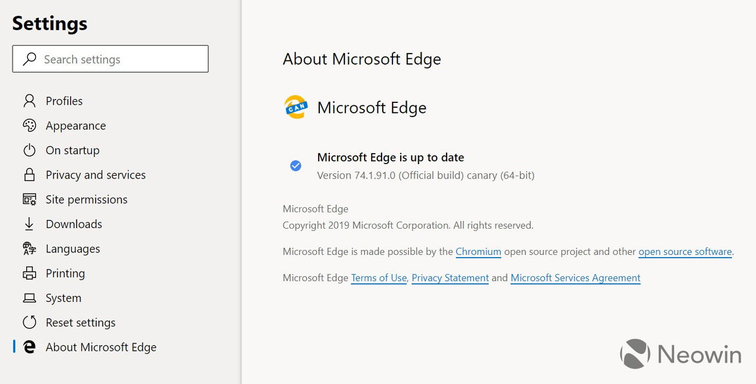This screenshot has width=756, height=384.
Task: Click the search magnifier icon
Action: point(29,59)
